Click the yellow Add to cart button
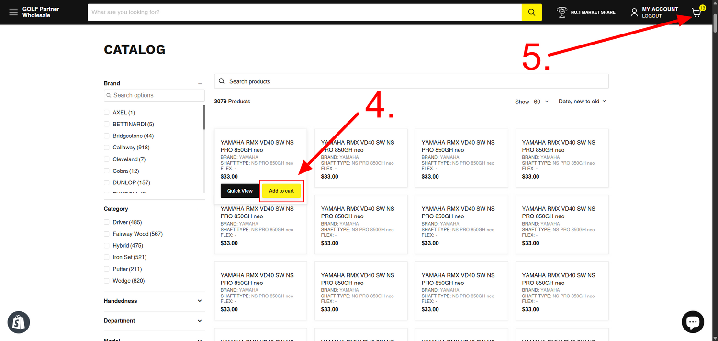The width and height of the screenshot is (718, 341). pyautogui.click(x=281, y=191)
